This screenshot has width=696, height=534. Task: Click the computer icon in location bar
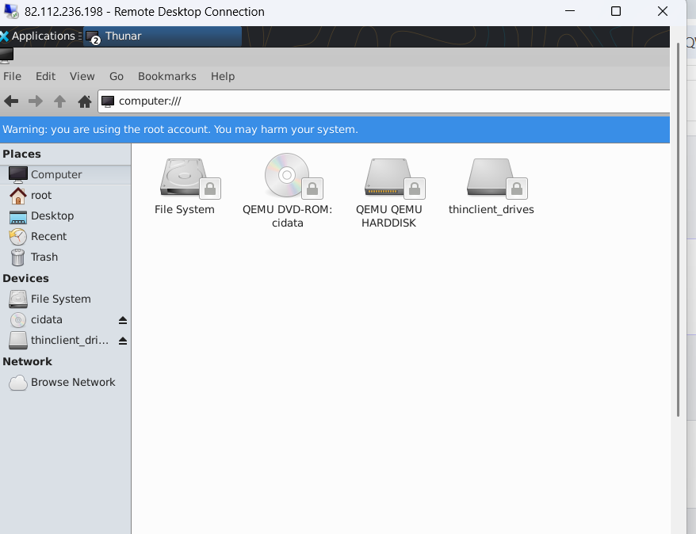tap(108, 101)
